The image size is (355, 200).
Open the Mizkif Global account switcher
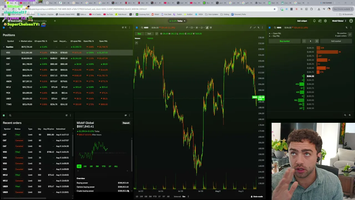click(x=339, y=21)
